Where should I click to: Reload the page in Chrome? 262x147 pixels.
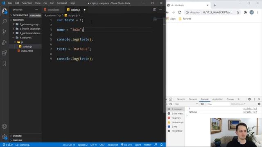[x=179, y=12]
